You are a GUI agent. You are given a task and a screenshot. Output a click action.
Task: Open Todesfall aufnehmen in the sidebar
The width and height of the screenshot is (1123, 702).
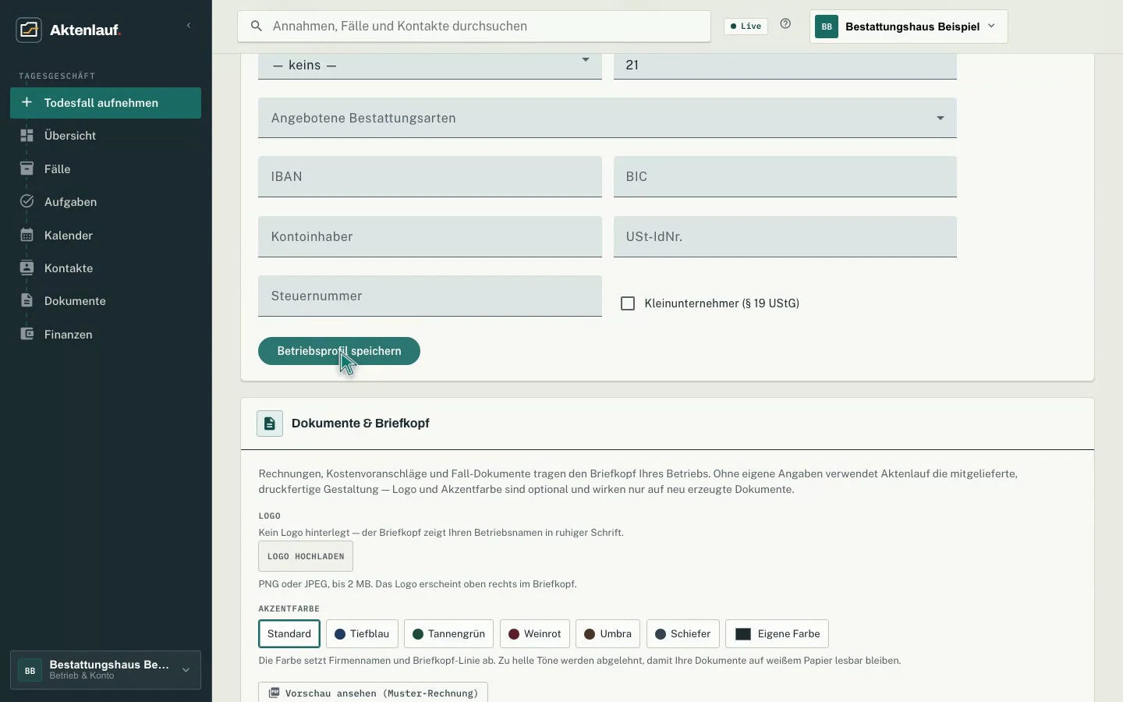coord(106,103)
